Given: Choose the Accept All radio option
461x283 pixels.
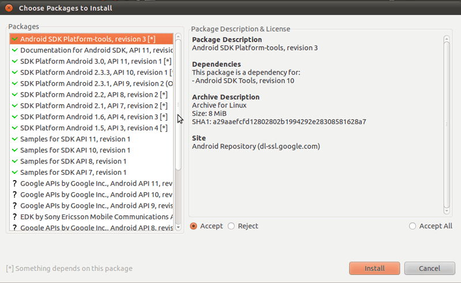Looking at the screenshot, I should click(x=413, y=226).
